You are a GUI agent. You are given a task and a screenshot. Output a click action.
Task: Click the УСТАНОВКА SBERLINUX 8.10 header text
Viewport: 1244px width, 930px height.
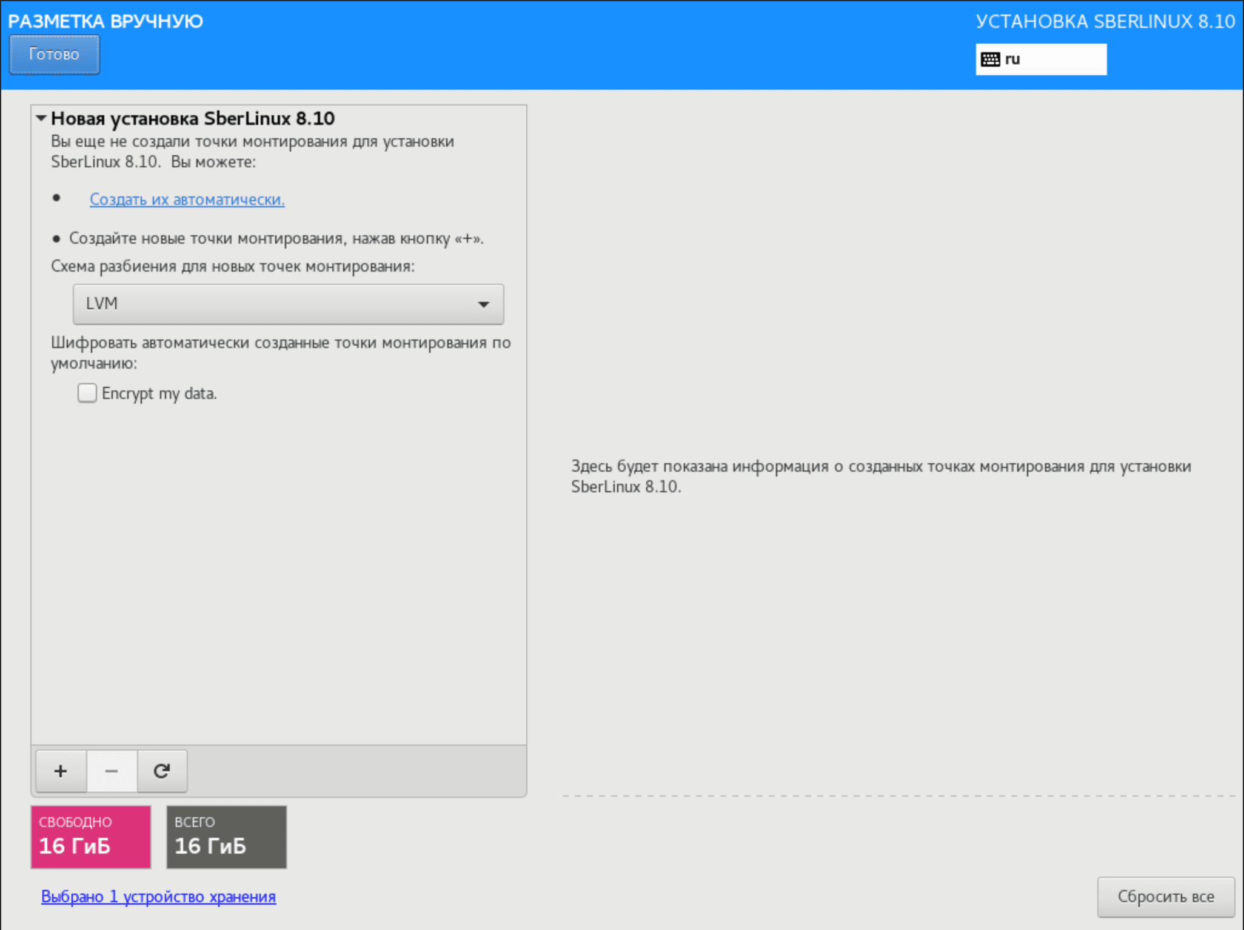pos(1105,21)
